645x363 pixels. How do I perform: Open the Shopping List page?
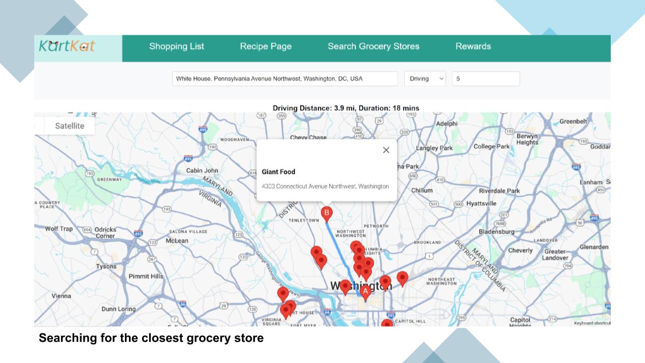coord(176,46)
